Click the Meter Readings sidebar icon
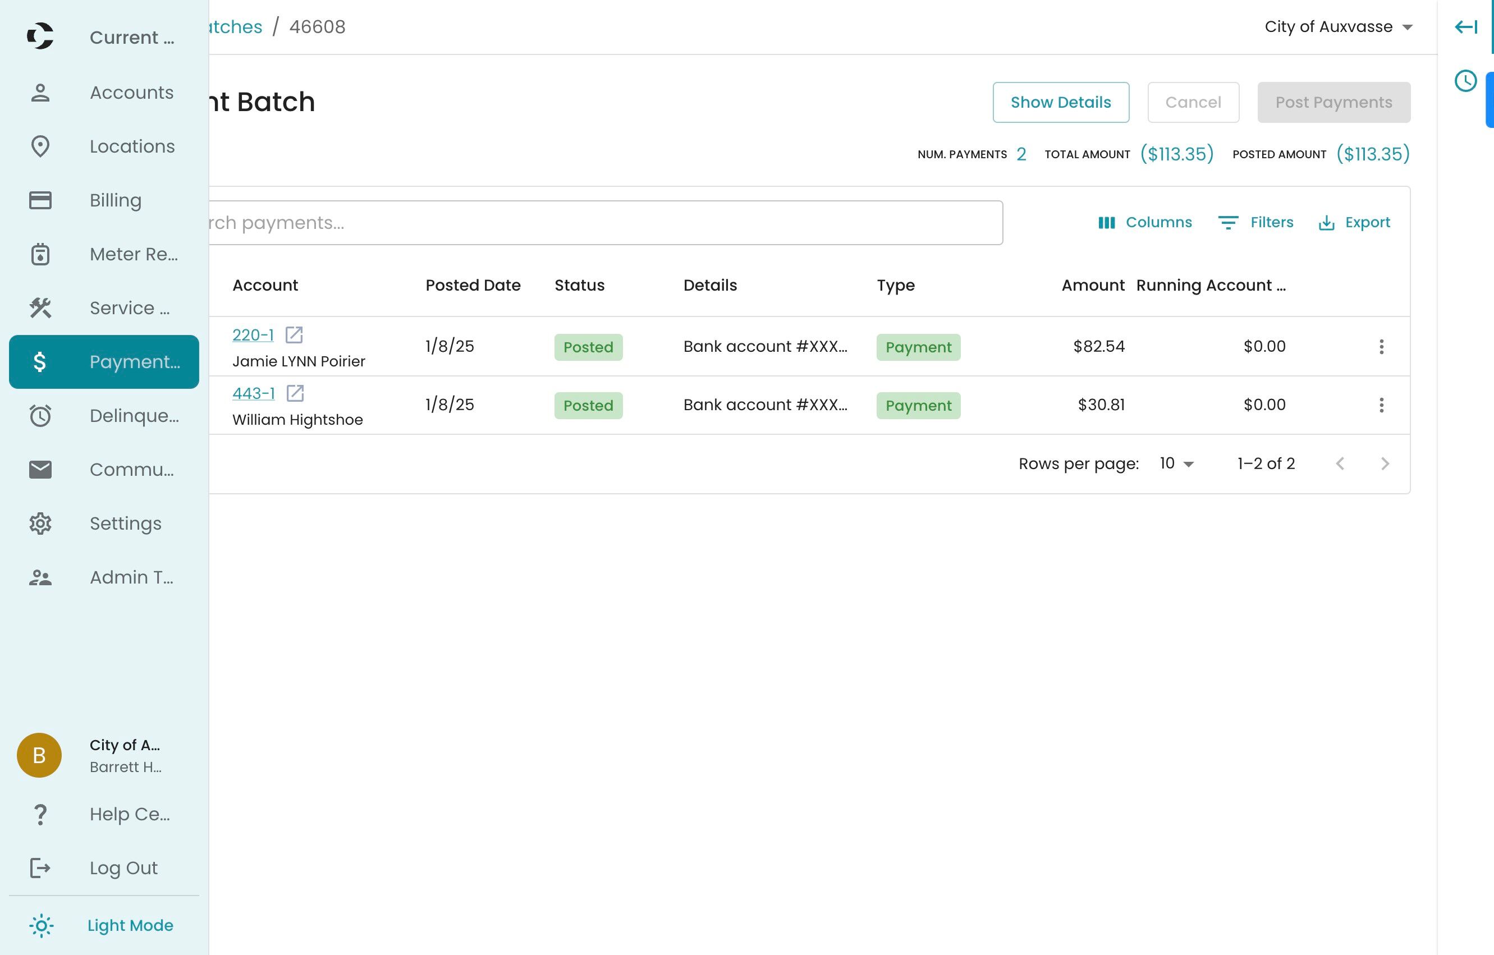The height and width of the screenshot is (955, 1494). point(40,254)
